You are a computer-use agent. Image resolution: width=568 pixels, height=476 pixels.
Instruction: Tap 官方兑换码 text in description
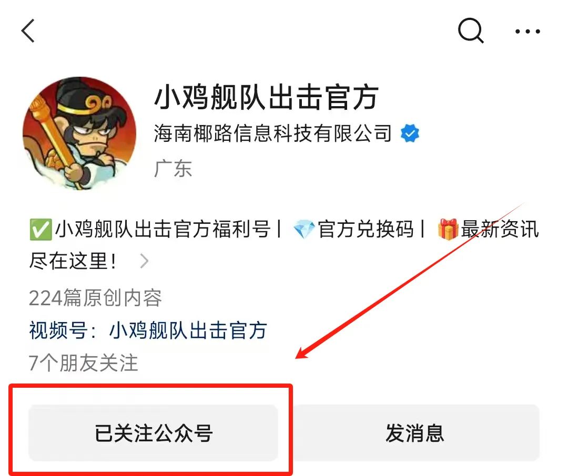tap(366, 230)
